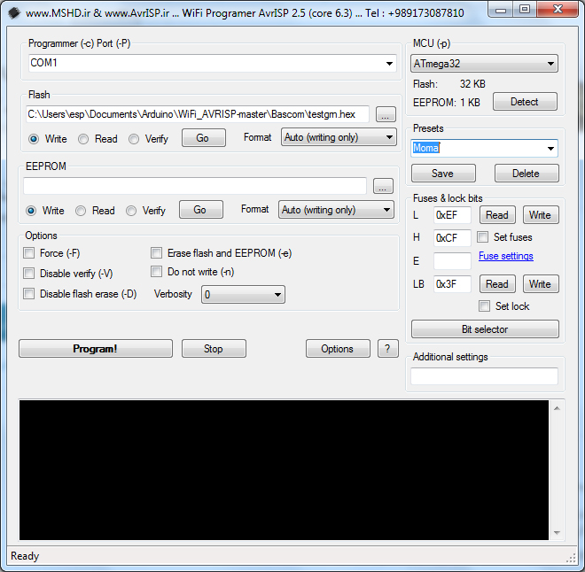
Task: Click the LB lock bits field
Action: point(452,284)
